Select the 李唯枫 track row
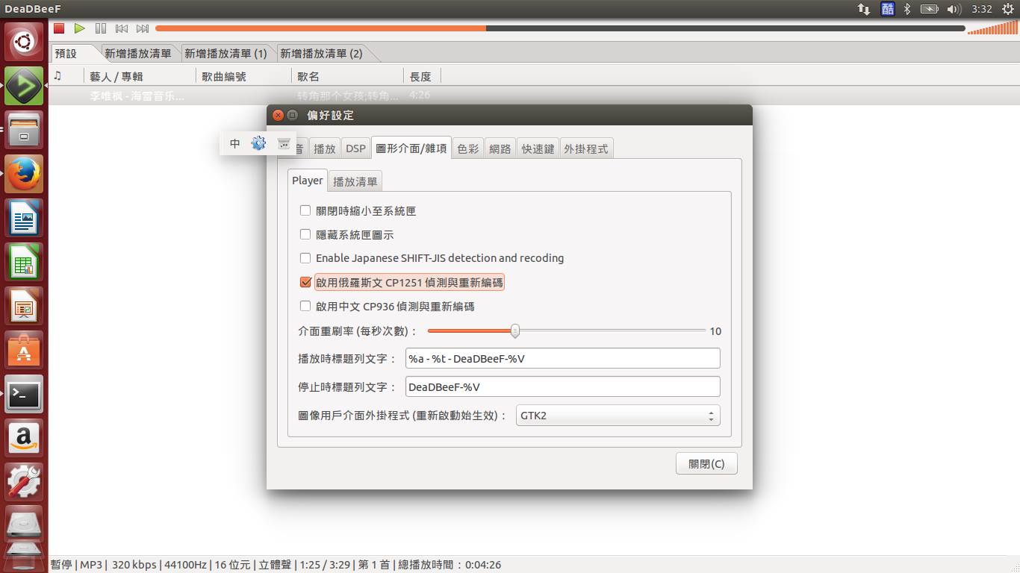The width and height of the screenshot is (1020, 573). [534, 95]
